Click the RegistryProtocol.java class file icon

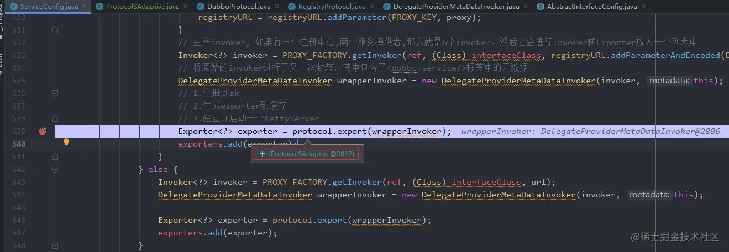292,7
